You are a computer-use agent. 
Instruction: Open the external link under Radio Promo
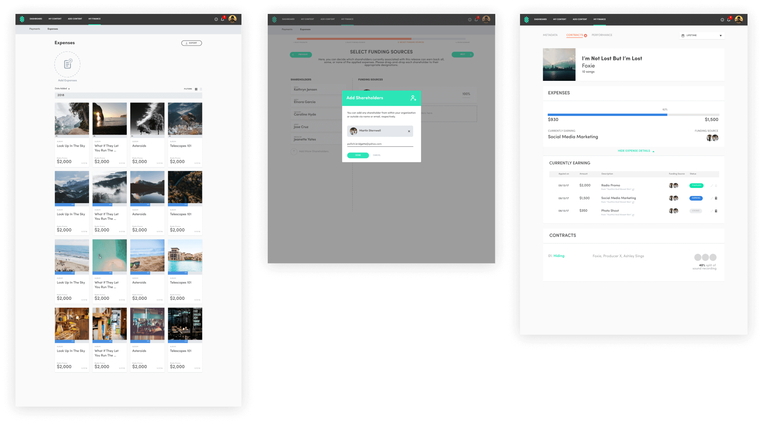pyautogui.click(x=633, y=190)
